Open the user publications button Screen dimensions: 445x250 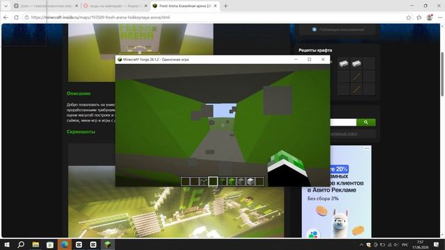[x=339, y=29]
